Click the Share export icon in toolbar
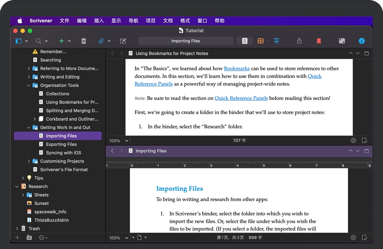 tap(299, 41)
